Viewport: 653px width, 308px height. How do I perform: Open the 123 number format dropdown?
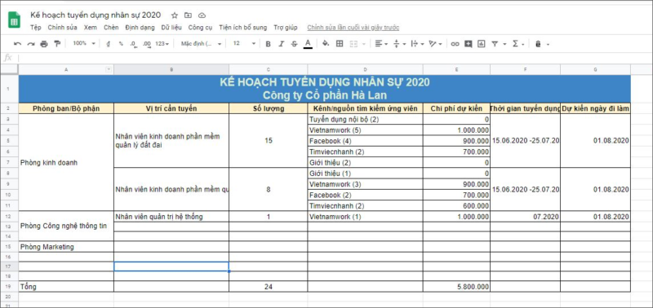(162, 44)
